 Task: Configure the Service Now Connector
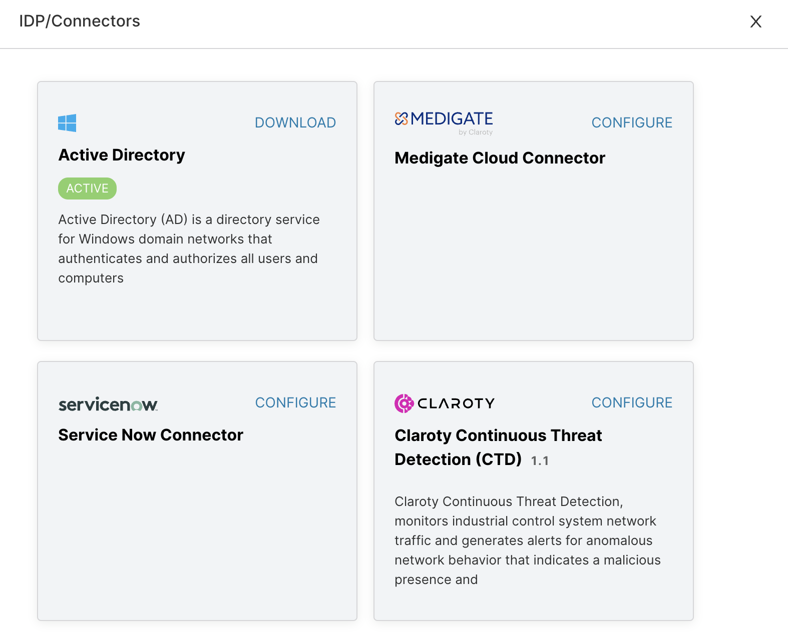click(295, 402)
